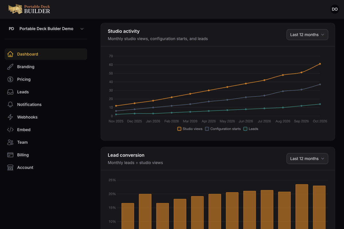
Task: Toggle the Configuration starts legend series
Action: coord(223,129)
